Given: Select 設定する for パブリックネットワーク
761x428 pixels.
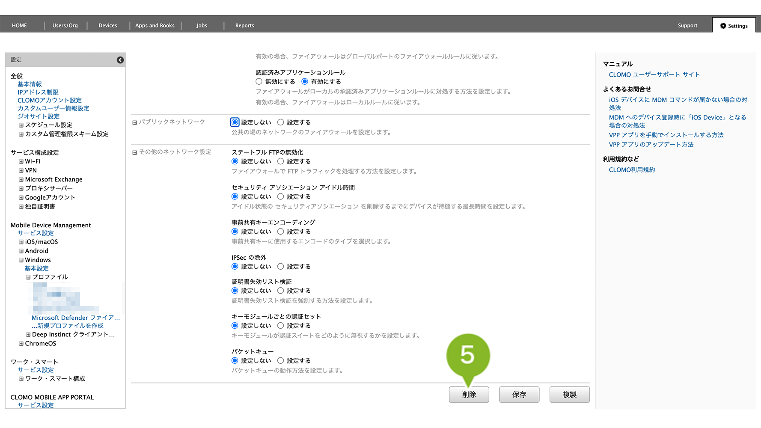Looking at the screenshot, I should 280,122.
